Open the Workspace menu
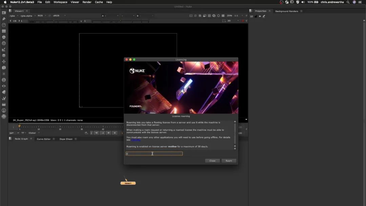The height and width of the screenshot is (206, 366). [60, 2]
